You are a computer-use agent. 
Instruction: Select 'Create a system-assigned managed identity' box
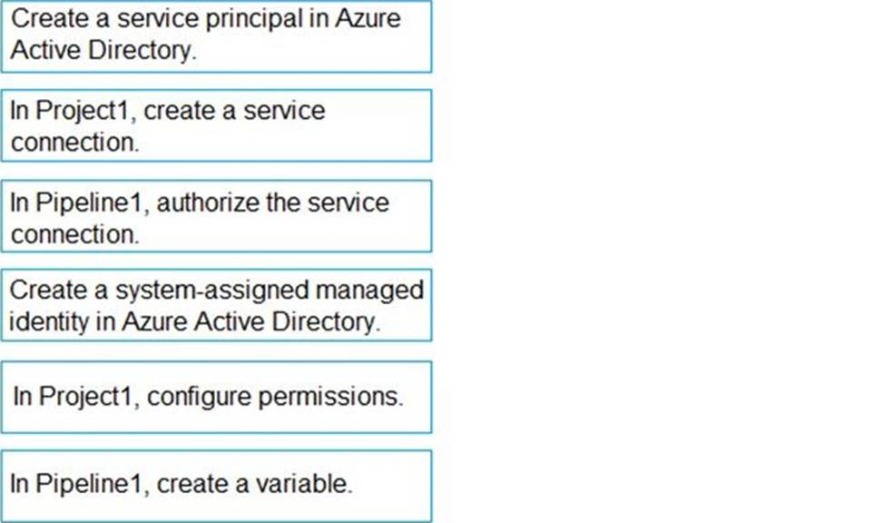(216, 305)
